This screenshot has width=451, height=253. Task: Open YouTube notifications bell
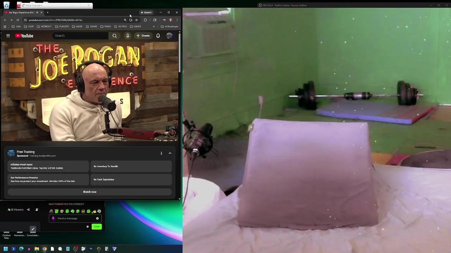coord(158,35)
